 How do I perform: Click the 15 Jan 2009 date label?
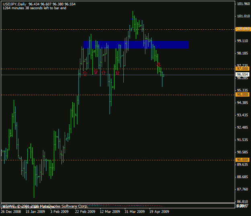coord(35,212)
